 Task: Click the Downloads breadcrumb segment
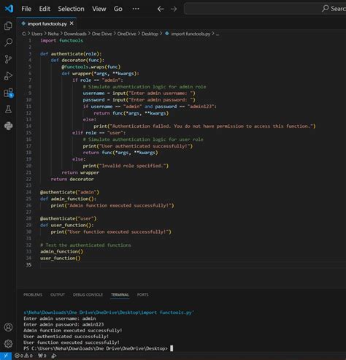[x=75, y=34]
